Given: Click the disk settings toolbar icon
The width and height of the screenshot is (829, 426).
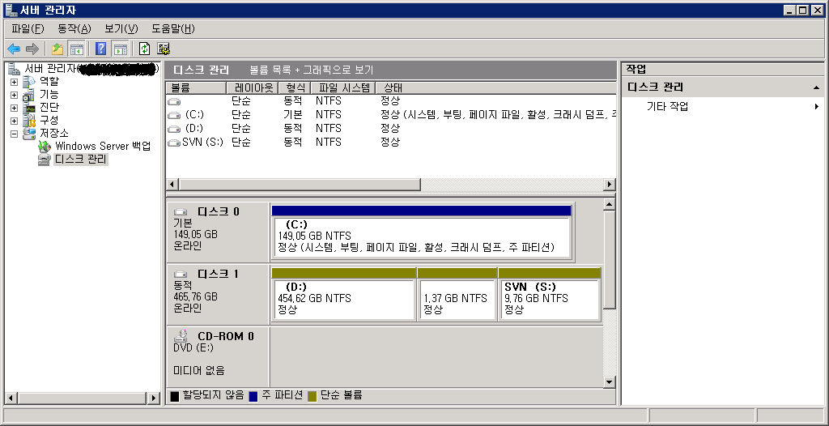Looking at the screenshot, I should click(164, 49).
